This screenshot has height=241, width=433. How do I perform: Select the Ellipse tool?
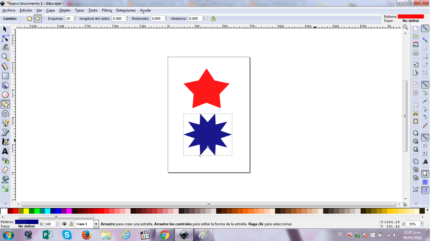coord(5,95)
